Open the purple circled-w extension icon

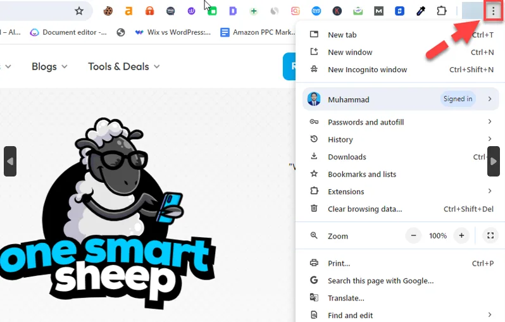pos(191,11)
